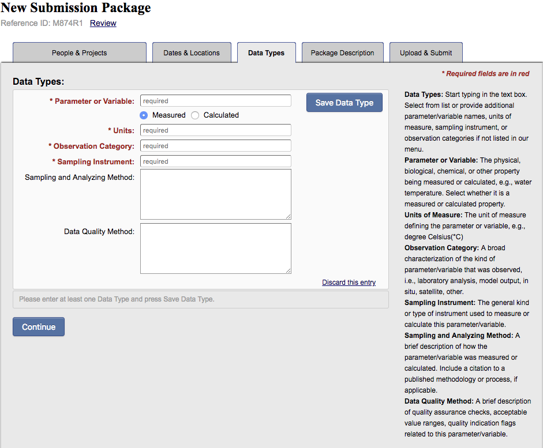The image size is (543, 448).
Task: Click the Sampling Instrument autocomplete field
Action: pos(215,161)
